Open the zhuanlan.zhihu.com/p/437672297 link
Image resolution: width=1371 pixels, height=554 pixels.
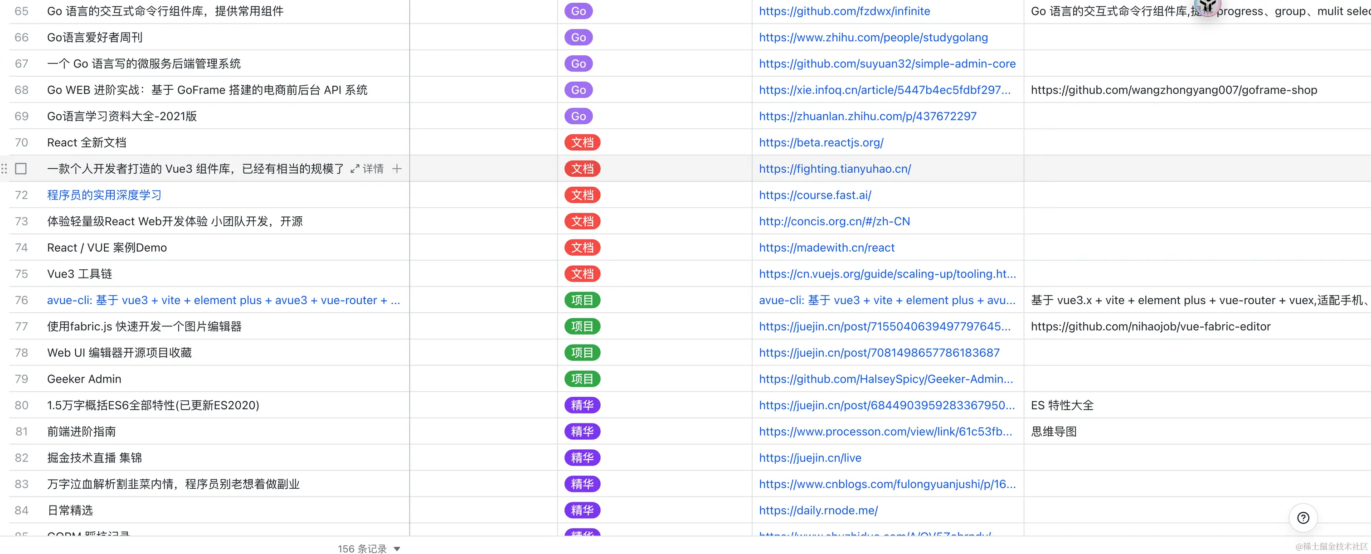pos(867,116)
